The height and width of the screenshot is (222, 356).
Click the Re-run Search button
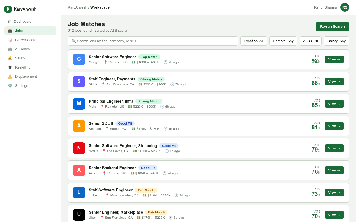click(x=332, y=27)
